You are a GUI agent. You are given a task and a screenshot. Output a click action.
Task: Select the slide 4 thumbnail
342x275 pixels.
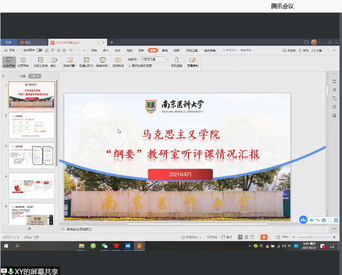(32, 186)
